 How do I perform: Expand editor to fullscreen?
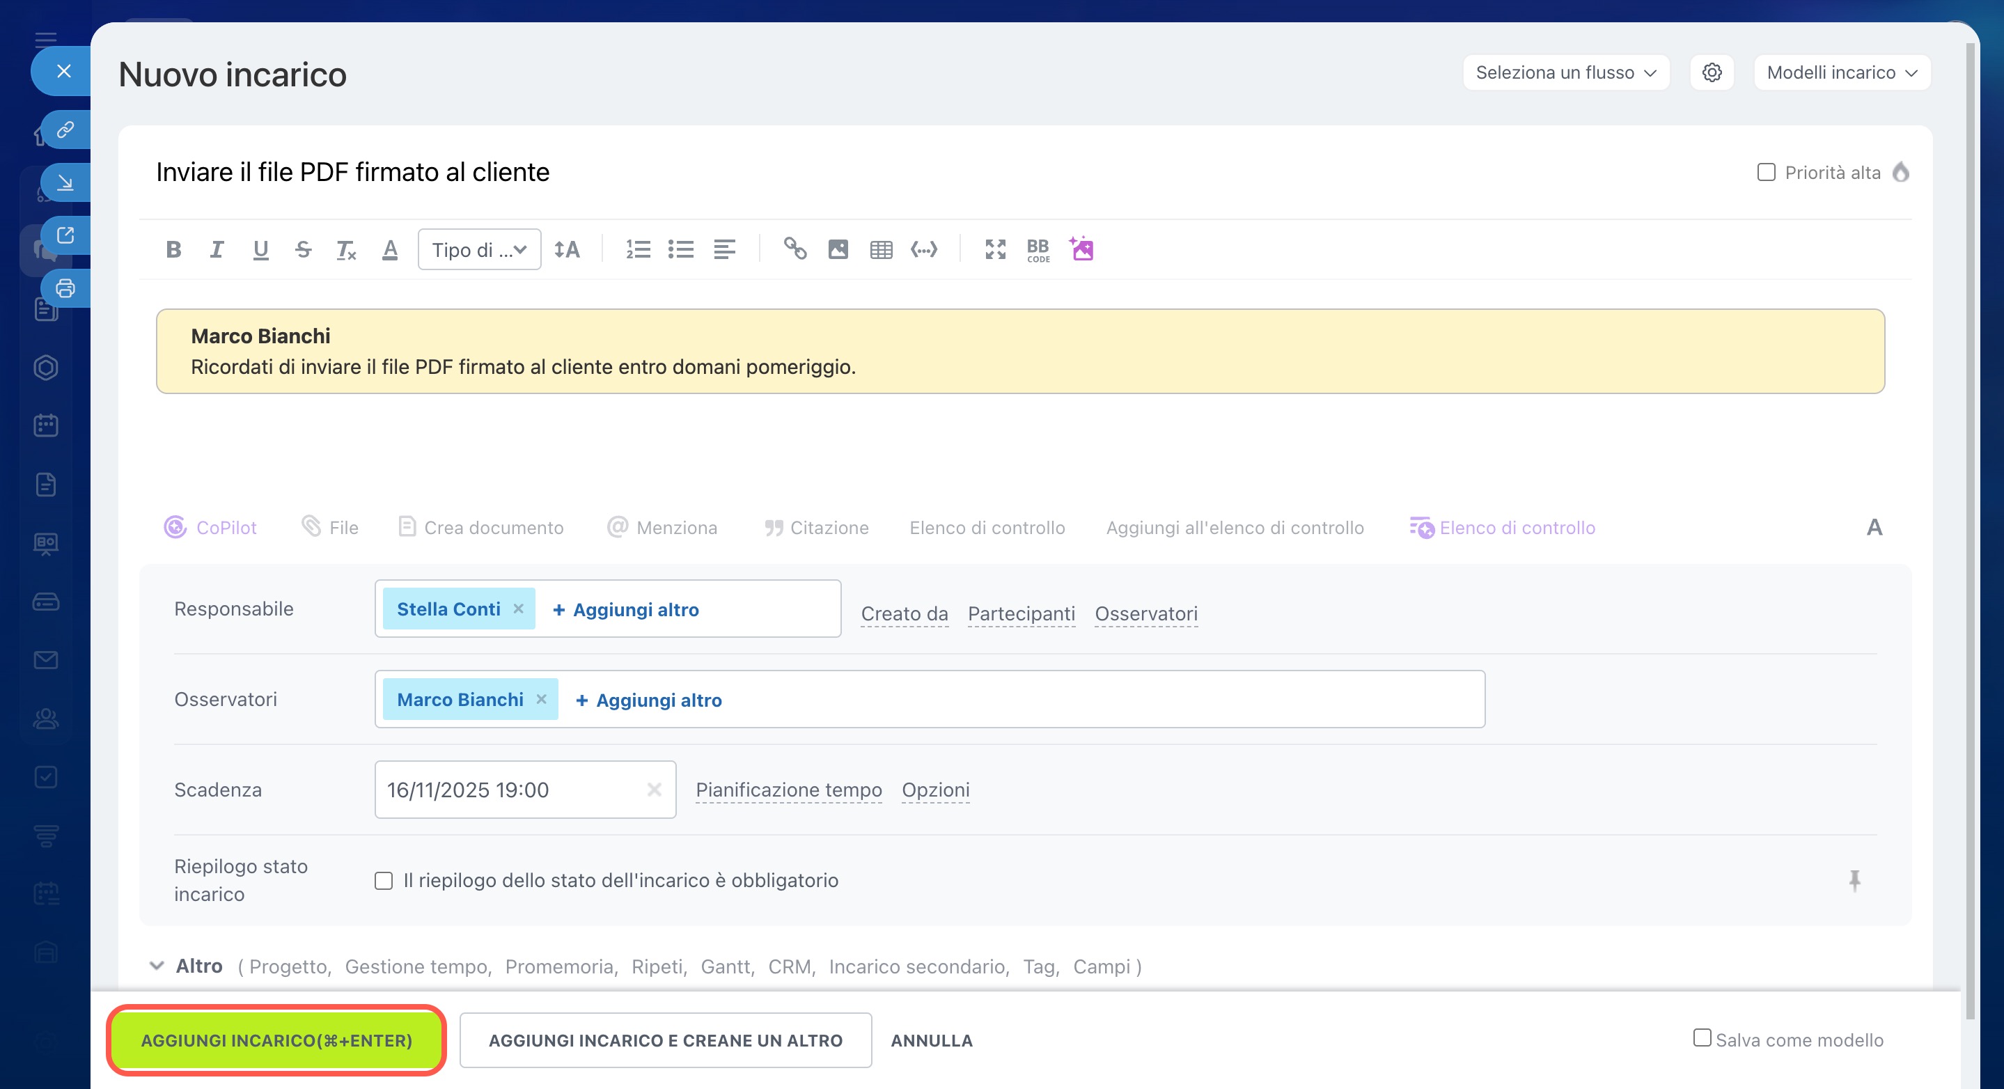(995, 250)
